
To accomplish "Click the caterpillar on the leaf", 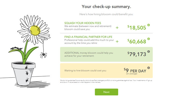I will (x=16, y=49).
